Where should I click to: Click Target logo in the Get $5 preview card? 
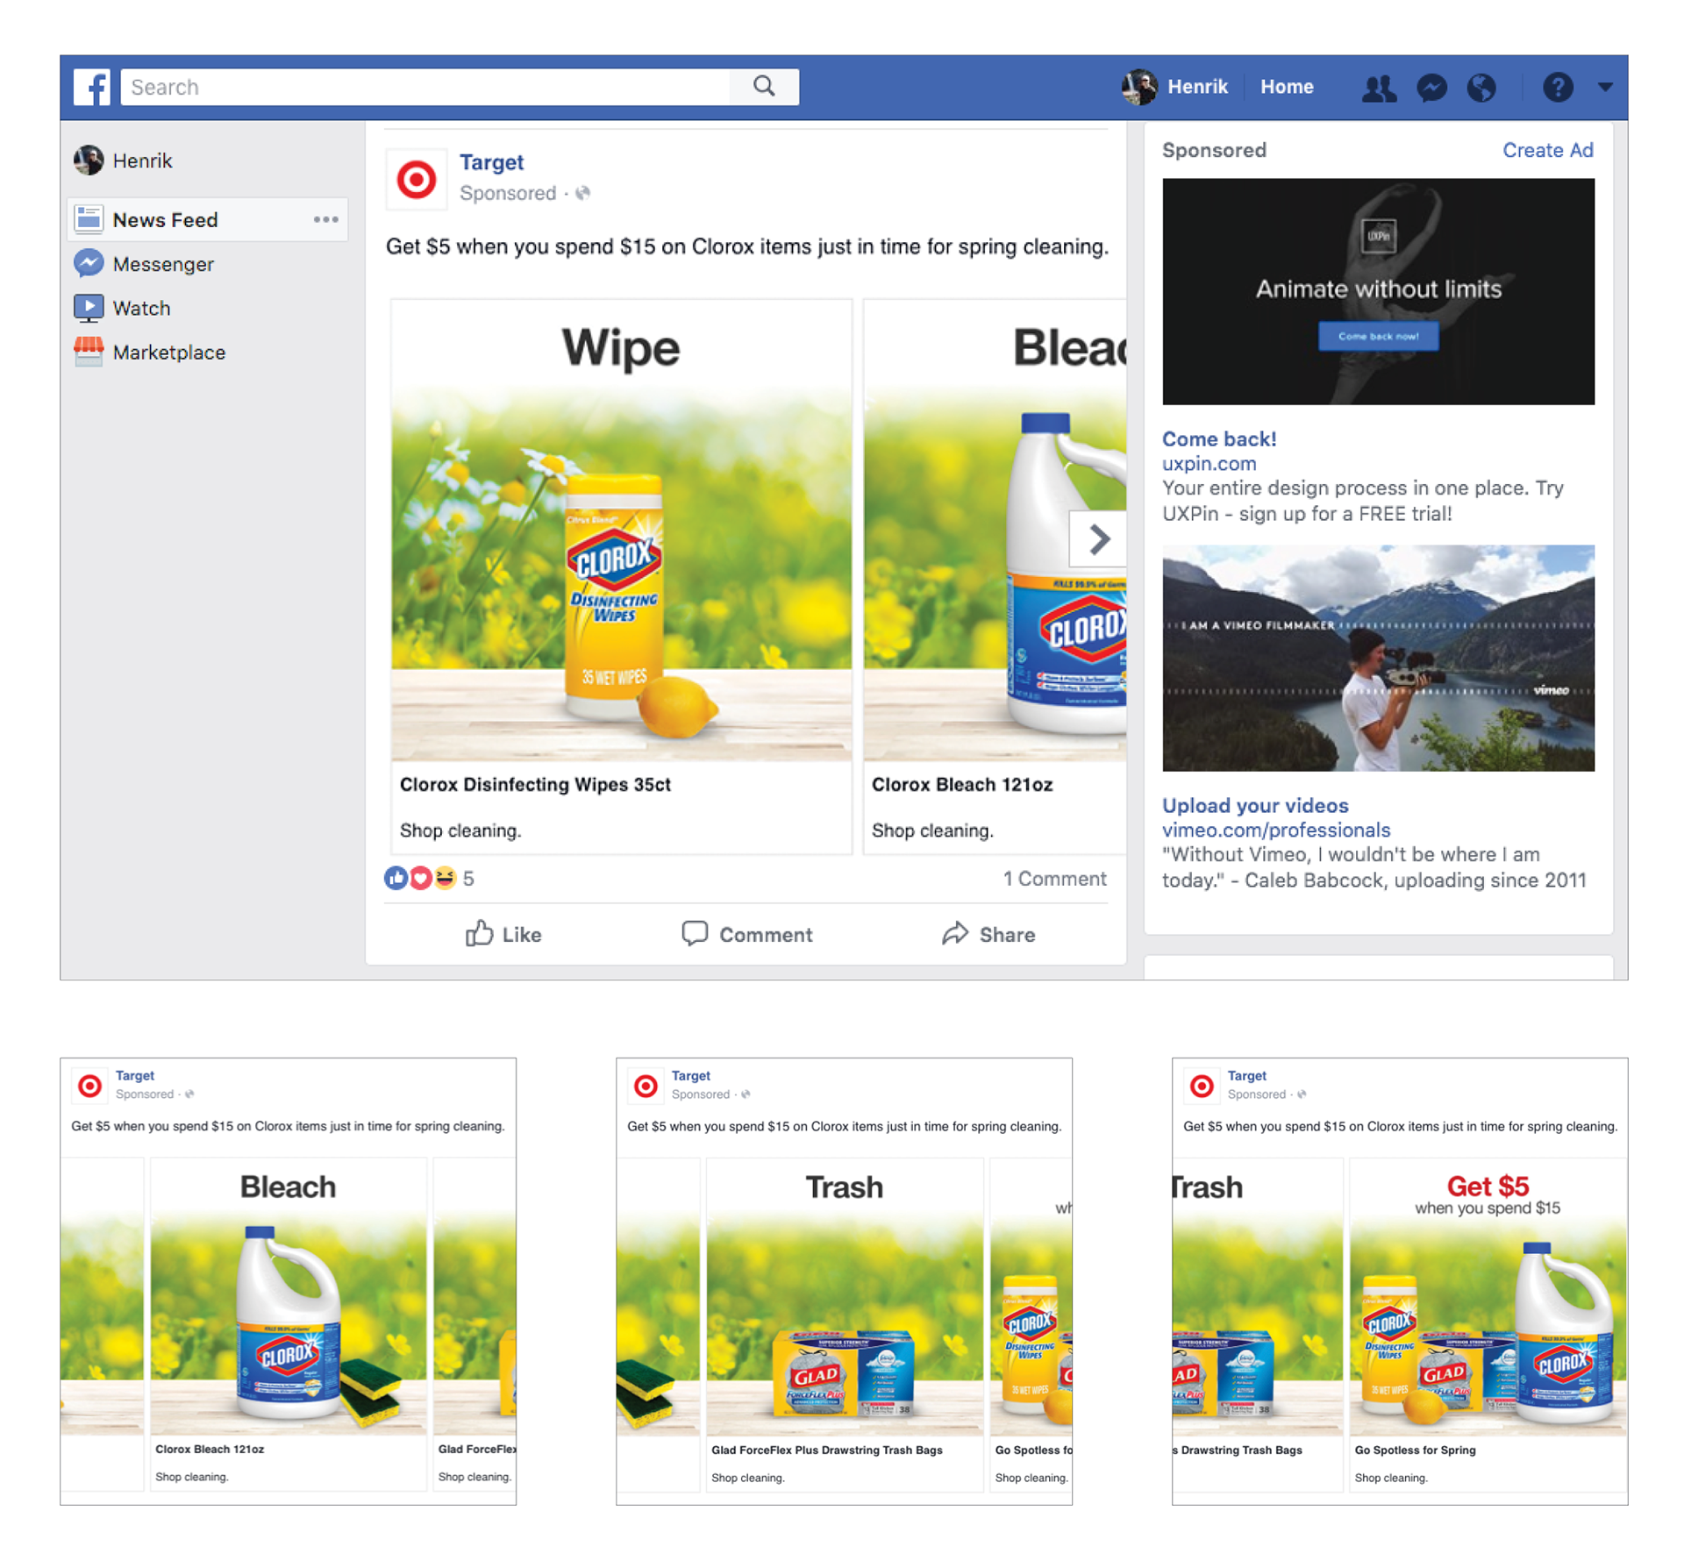tap(1202, 1086)
